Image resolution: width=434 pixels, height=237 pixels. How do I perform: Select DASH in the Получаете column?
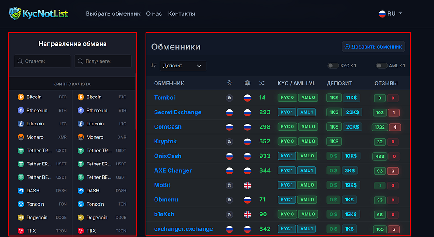click(x=102, y=191)
